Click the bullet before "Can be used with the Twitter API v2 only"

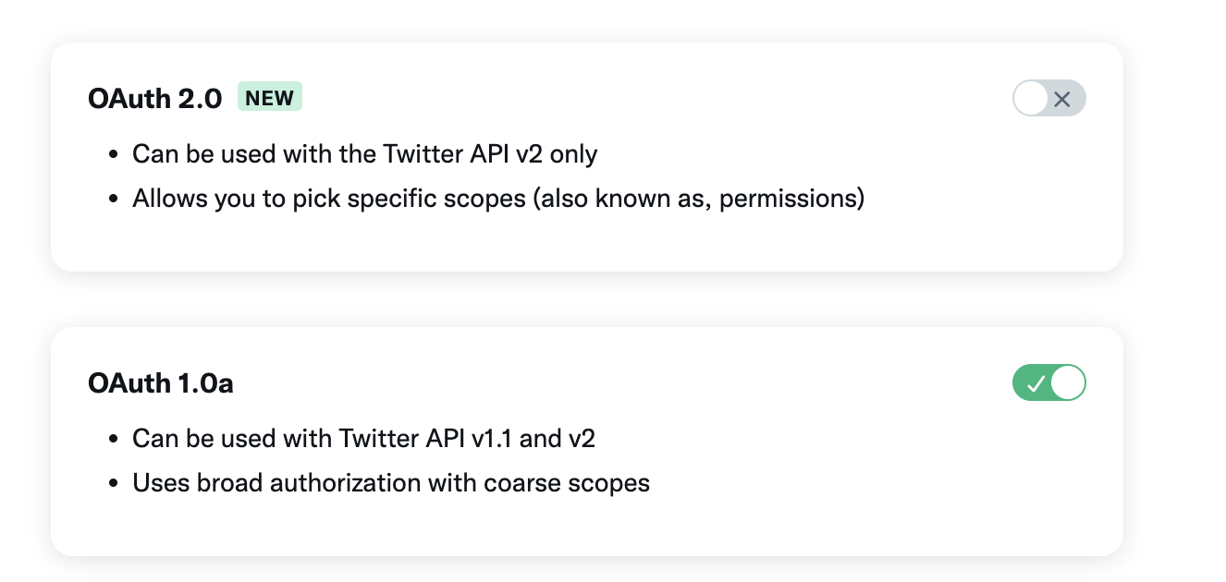(x=114, y=154)
